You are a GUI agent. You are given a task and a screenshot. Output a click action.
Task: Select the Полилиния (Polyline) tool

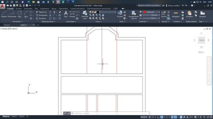pyautogui.click(x=12, y=14)
